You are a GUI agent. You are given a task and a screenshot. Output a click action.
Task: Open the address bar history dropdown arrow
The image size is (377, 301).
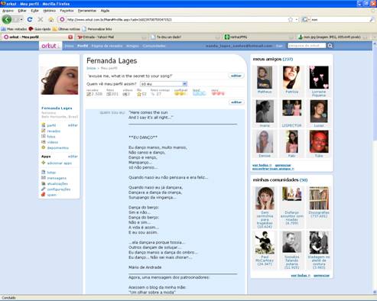coord(297,20)
